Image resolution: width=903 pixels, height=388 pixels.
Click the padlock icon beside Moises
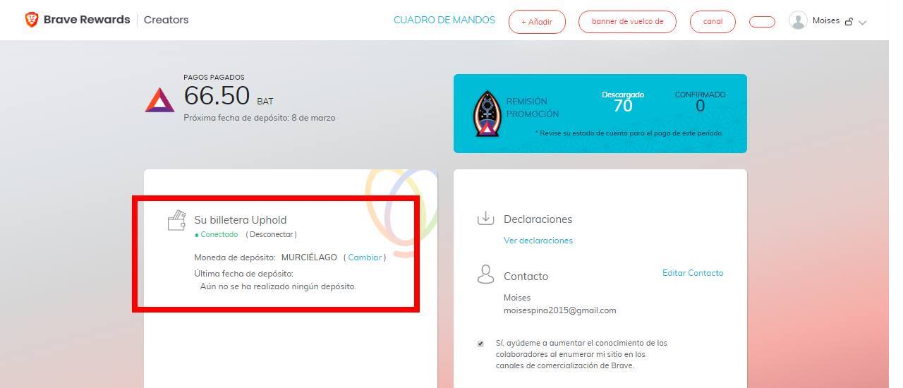tap(849, 22)
